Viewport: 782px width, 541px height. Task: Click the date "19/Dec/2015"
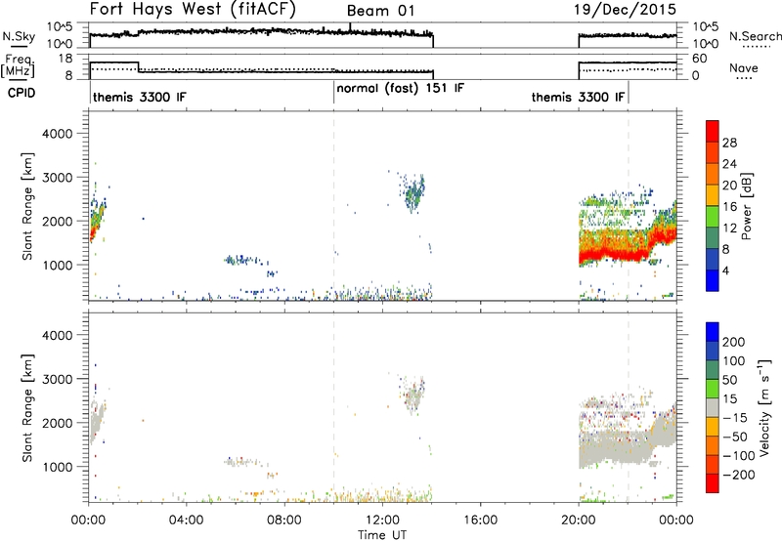(x=625, y=10)
